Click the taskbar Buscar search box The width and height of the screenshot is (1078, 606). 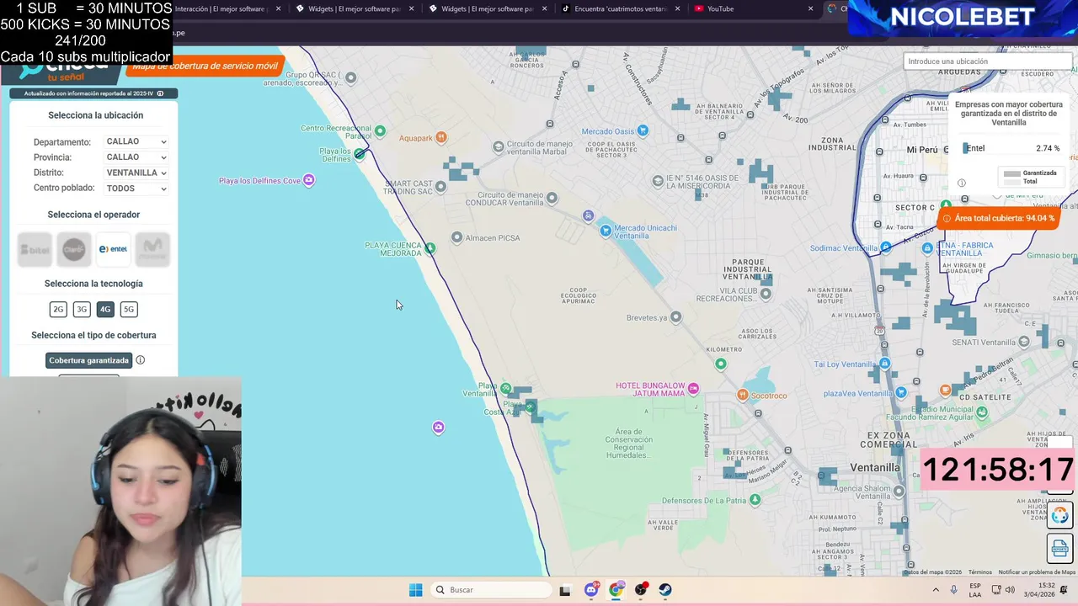(x=490, y=590)
